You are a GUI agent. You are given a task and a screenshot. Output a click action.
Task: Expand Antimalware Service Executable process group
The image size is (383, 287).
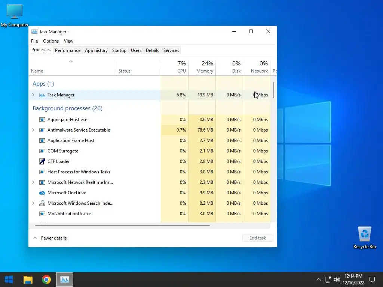tap(33, 130)
